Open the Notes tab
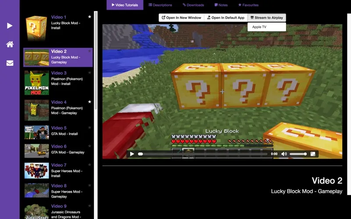 coord(221,5)
